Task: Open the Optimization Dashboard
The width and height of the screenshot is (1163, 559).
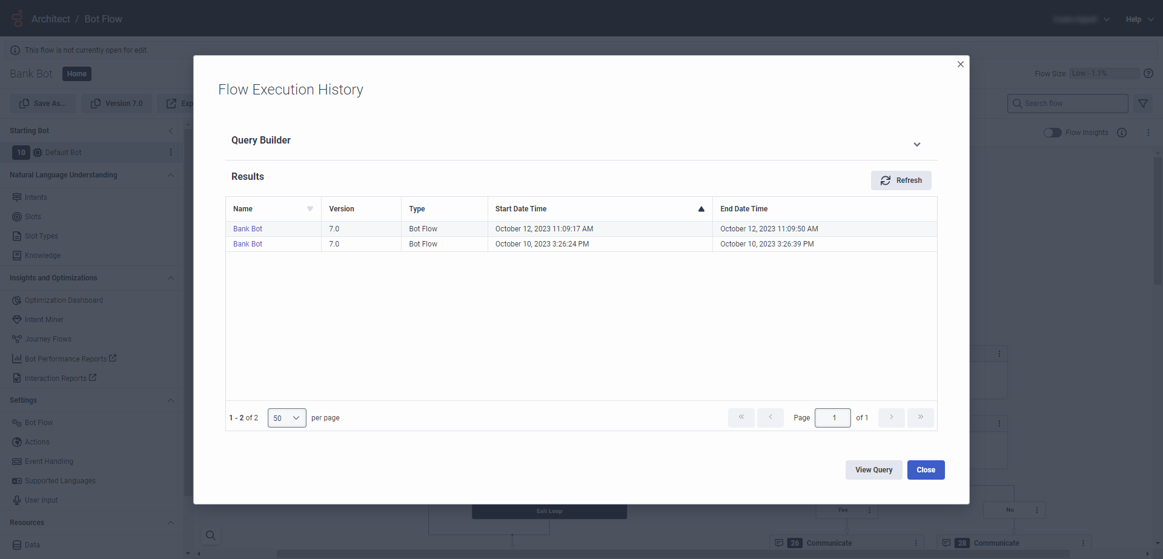Action: coord(63,300)
